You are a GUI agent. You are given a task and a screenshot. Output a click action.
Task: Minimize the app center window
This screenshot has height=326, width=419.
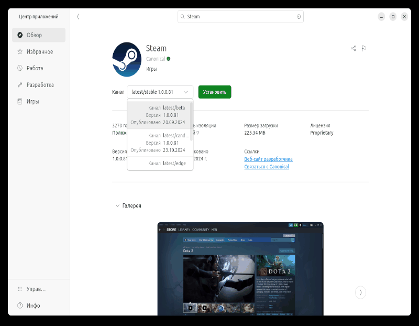[x=381, y=17]
